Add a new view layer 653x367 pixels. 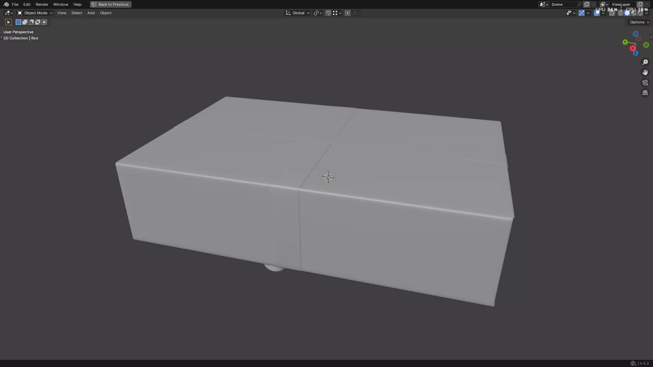coord(640,4)
